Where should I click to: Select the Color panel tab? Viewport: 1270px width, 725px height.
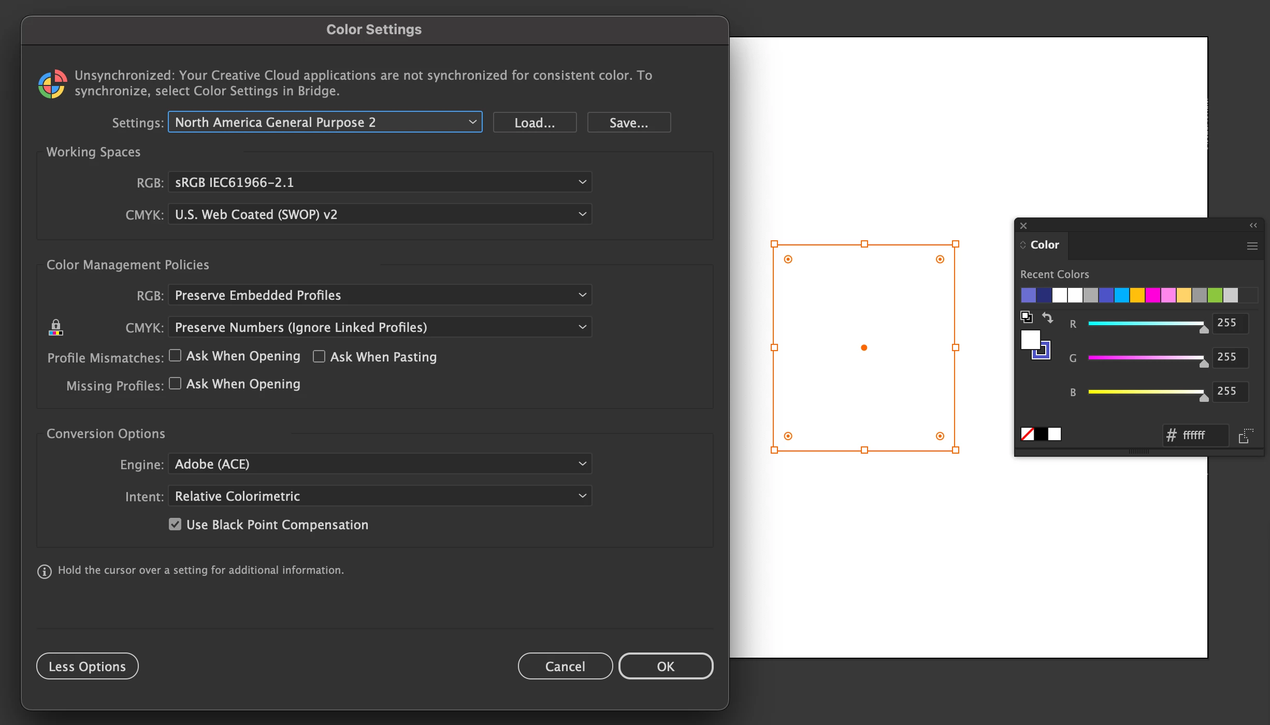point(1044,245)
